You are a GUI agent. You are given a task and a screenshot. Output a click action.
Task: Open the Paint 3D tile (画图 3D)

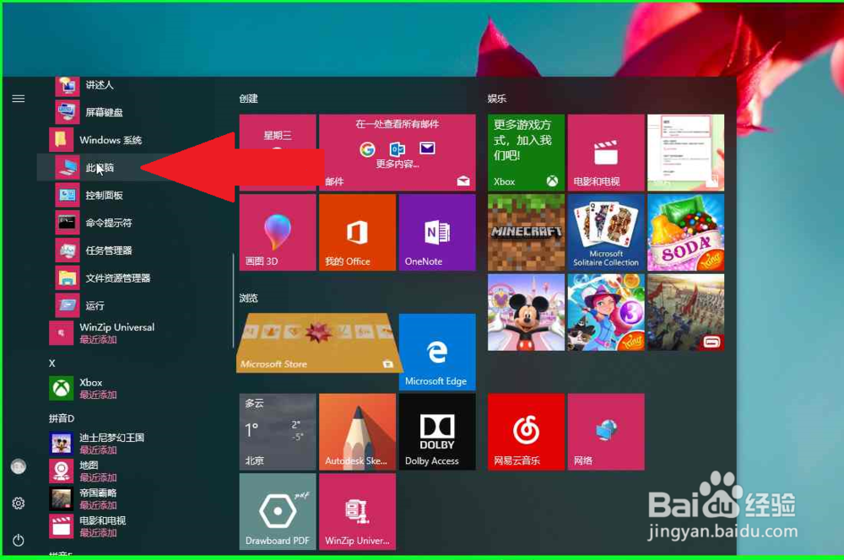pyautogui.click(x=277, y=233)
